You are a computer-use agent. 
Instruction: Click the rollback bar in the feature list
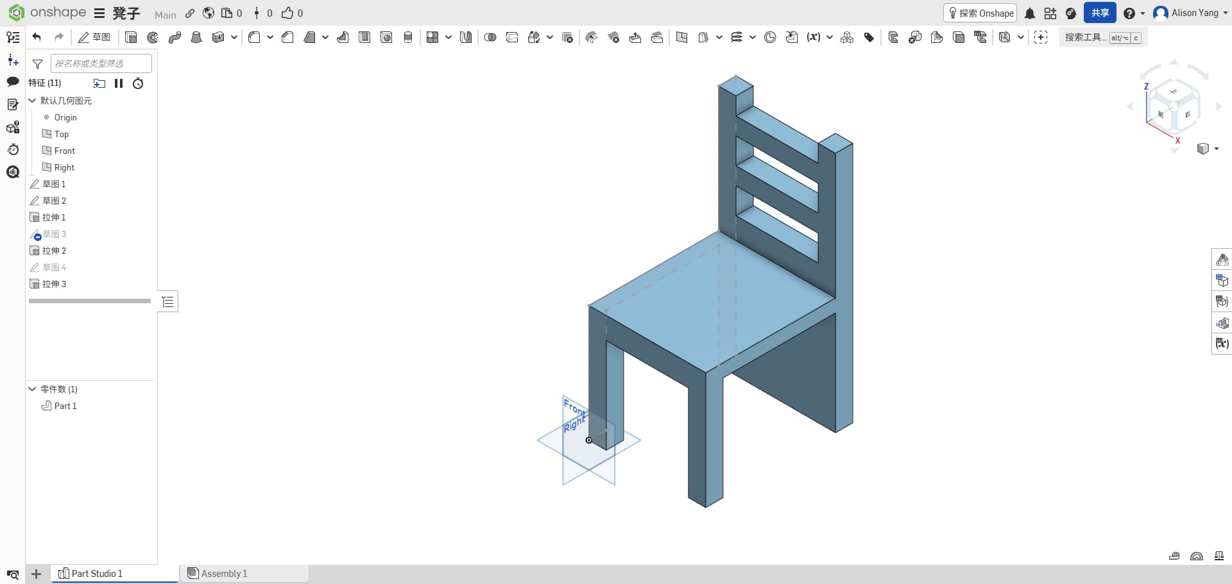pos(90,301)
